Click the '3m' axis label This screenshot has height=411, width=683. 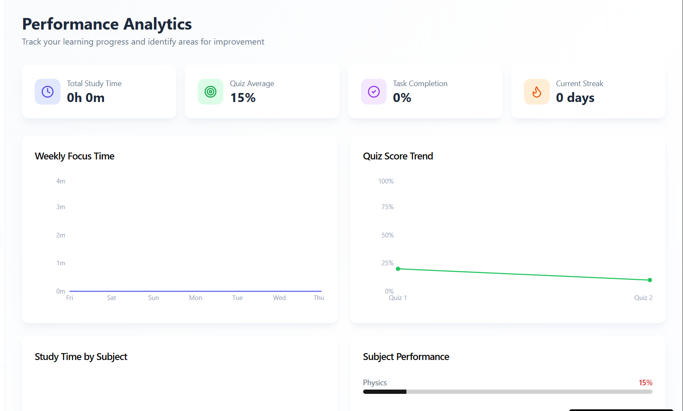point(61,207)
